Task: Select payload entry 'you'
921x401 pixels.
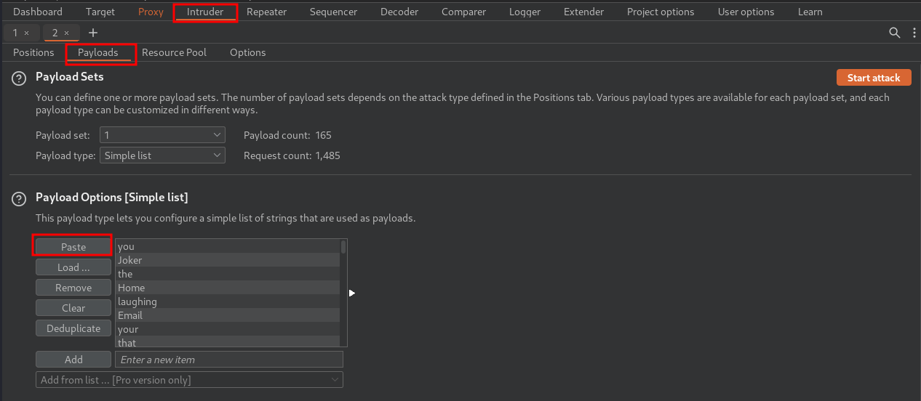Action: click(x=228, y=246)
